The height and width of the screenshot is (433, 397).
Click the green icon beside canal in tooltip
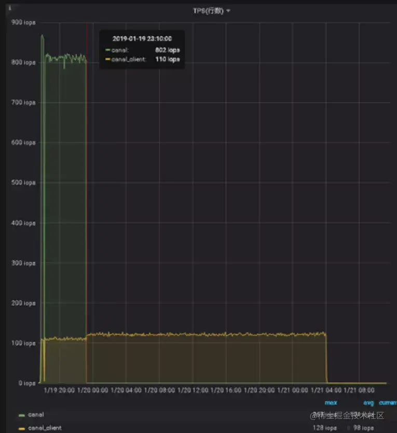click(108, 50)
